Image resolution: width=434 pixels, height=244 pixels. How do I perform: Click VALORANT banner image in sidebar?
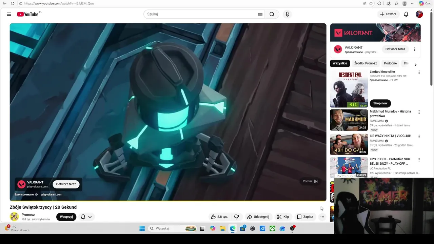coord(375,33)
